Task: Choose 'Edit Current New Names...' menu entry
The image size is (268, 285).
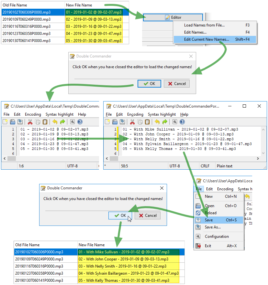Action: pos(207,39)
